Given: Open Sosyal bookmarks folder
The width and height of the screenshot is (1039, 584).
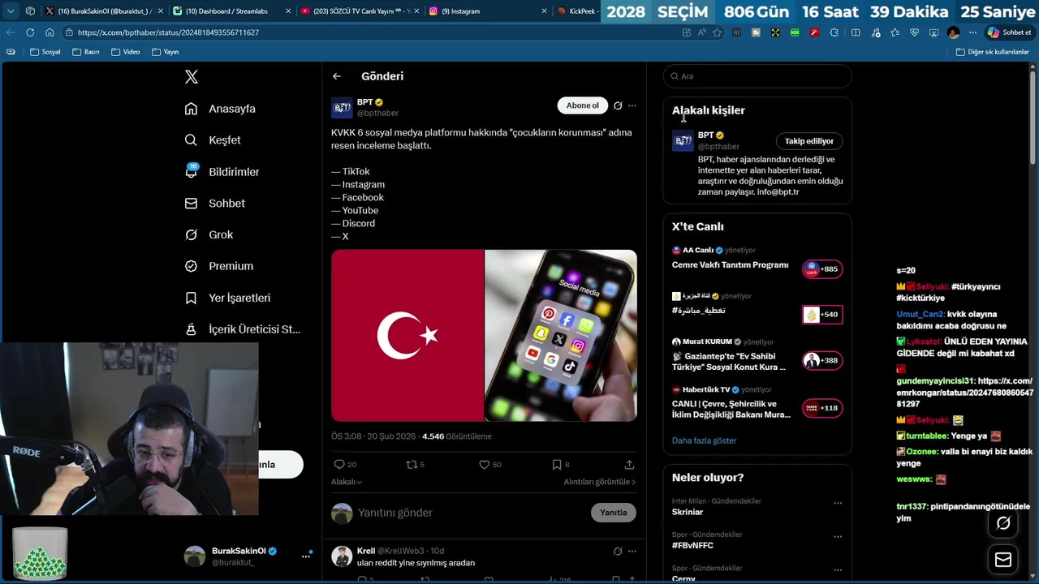Looking at the screenshot, I should tap(45, 52).
